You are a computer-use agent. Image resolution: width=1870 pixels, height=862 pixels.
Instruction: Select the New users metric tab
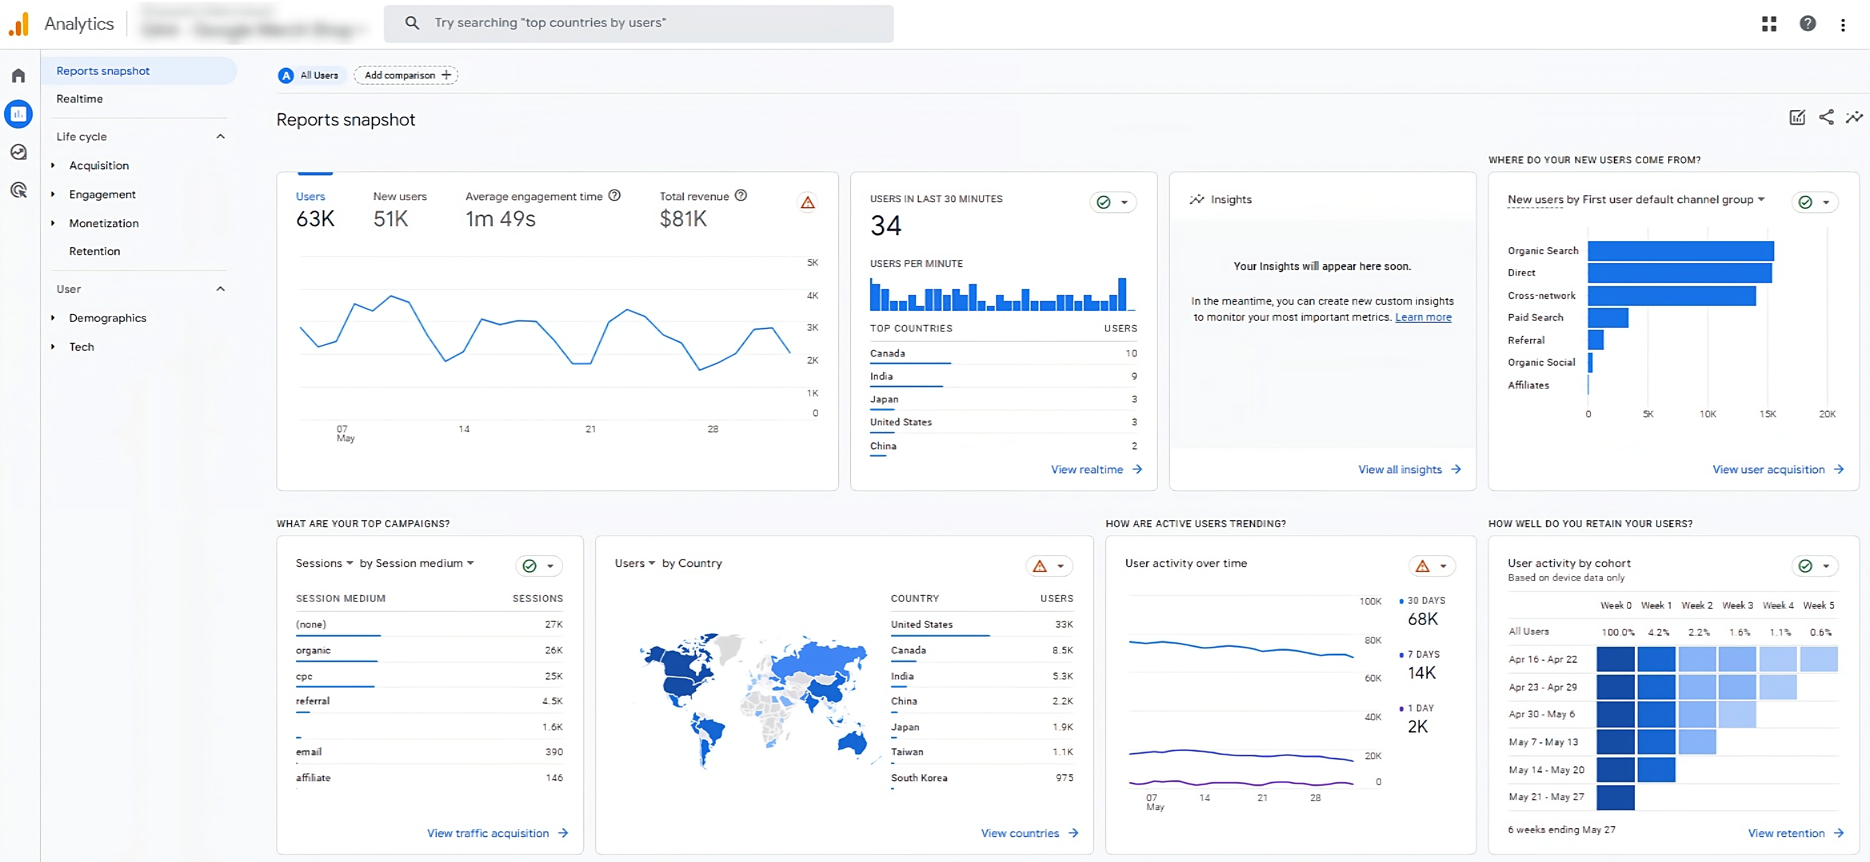point(399,208)
